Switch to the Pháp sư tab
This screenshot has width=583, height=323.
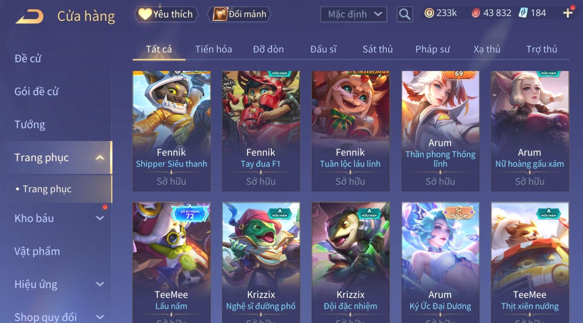432,49
